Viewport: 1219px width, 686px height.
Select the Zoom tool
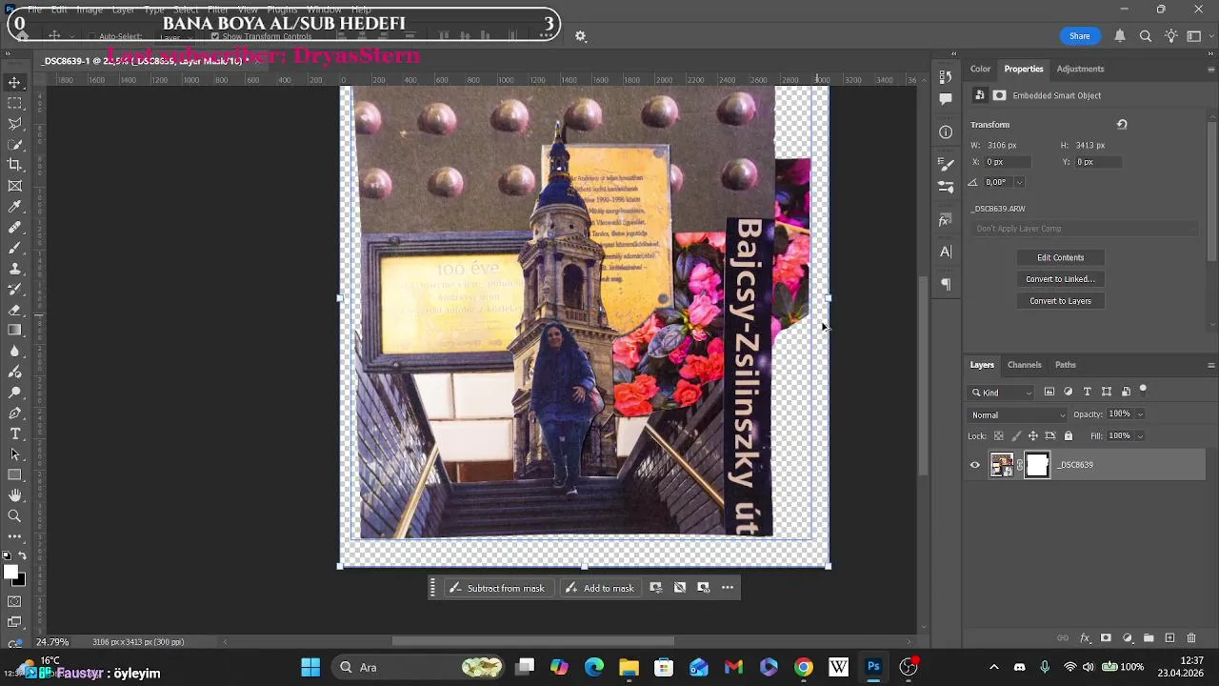(x=14, y=515)
